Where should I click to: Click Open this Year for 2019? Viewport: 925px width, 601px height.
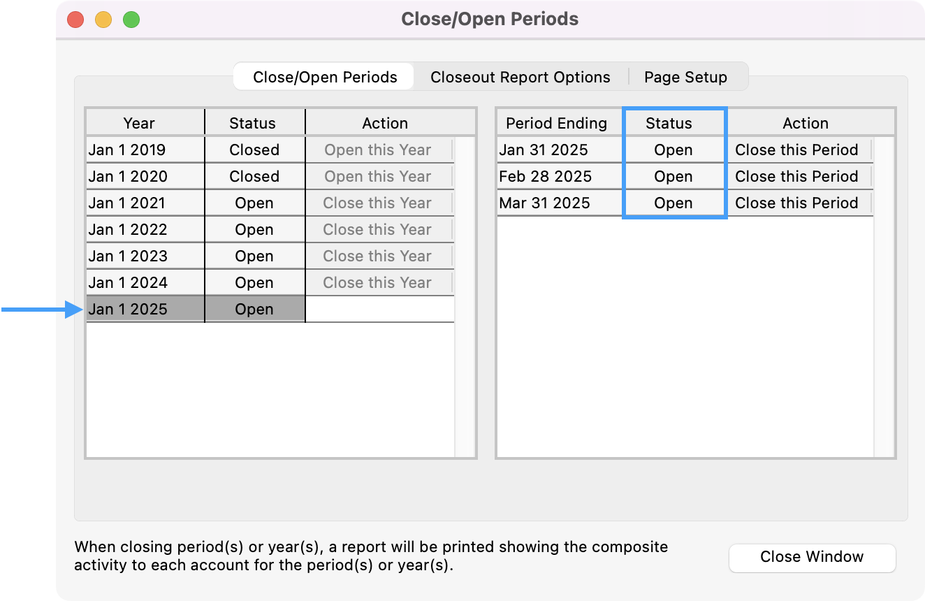378,150
